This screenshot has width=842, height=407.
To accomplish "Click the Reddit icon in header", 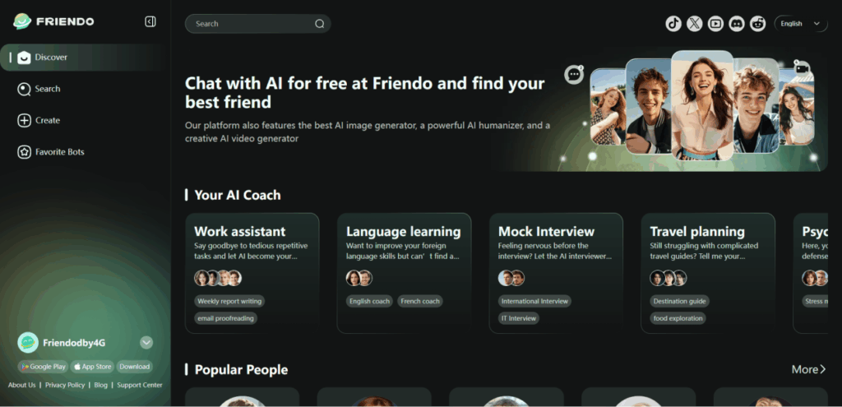I will click(758, 24).
